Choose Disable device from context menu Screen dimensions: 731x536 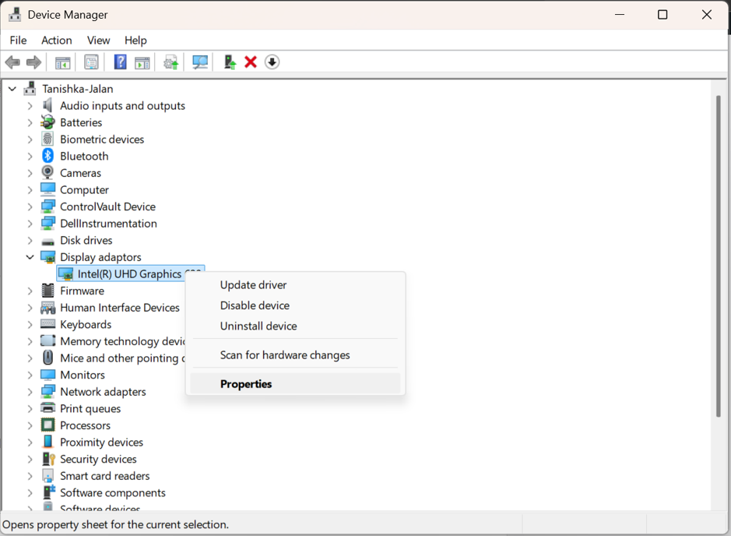tap(296, 305)
